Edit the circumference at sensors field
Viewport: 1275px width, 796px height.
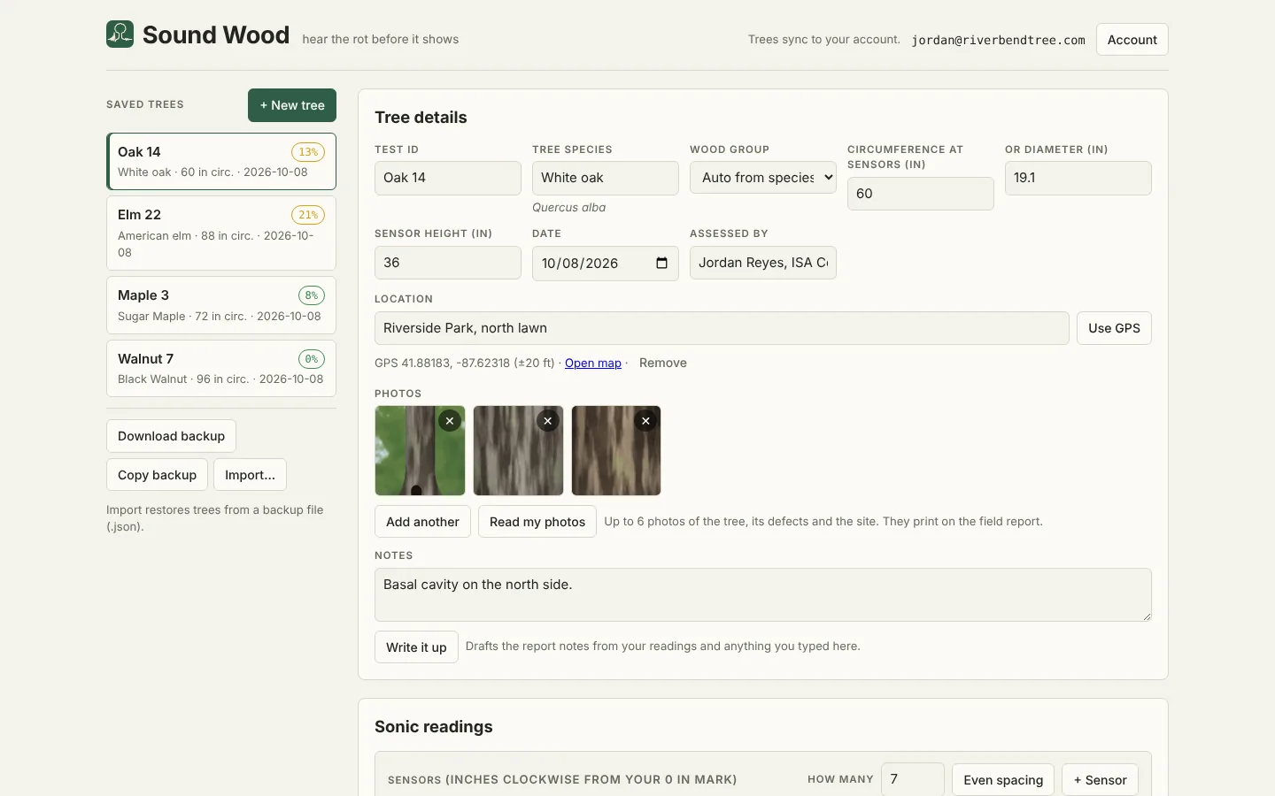click(921, 194)
